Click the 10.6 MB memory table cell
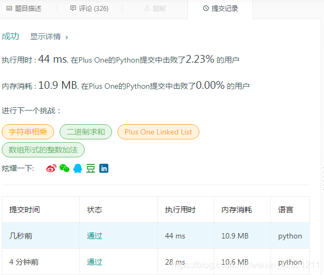 point(243,261)
